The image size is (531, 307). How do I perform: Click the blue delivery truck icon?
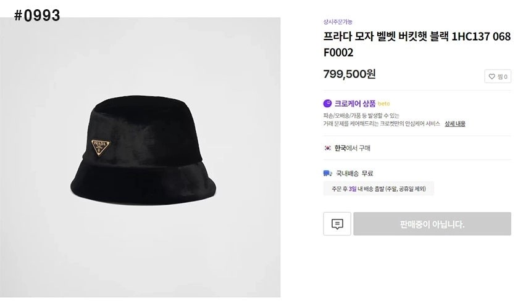[x=328, y=173]
